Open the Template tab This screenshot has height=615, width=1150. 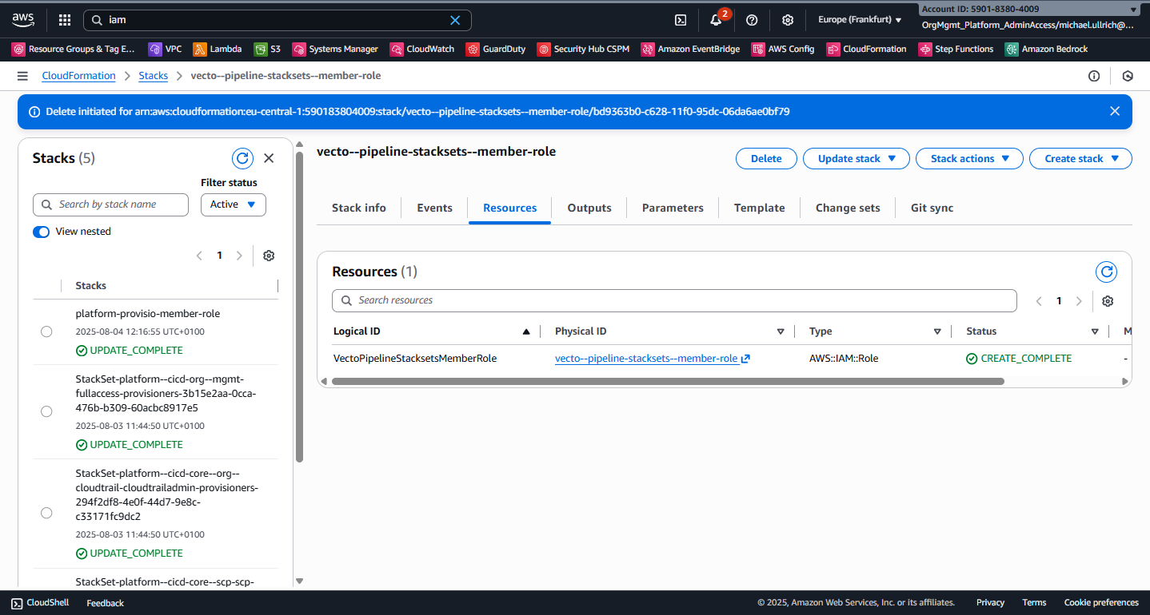[758, 208]
